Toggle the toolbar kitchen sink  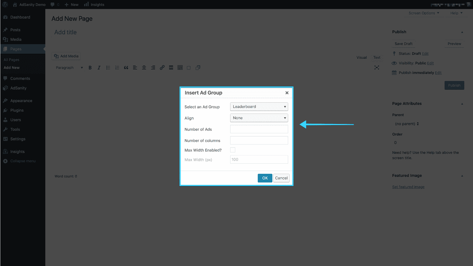pyautogui.click(x=180, y=67)
